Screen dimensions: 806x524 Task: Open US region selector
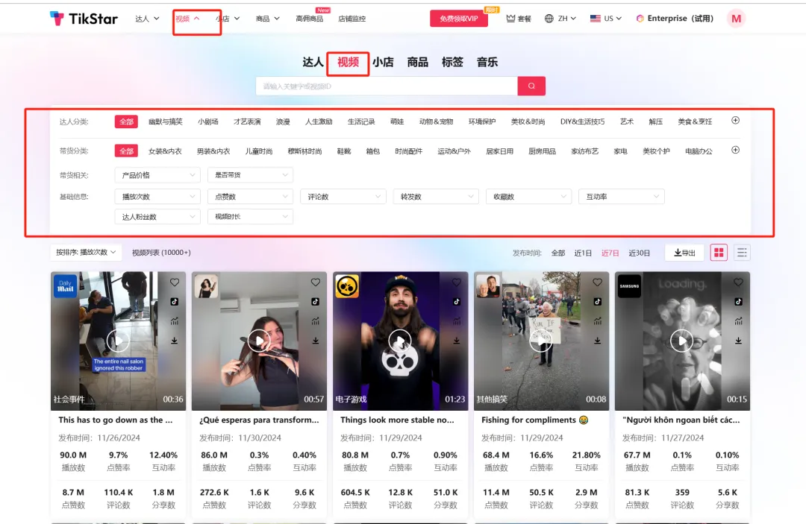coord(606,19)
